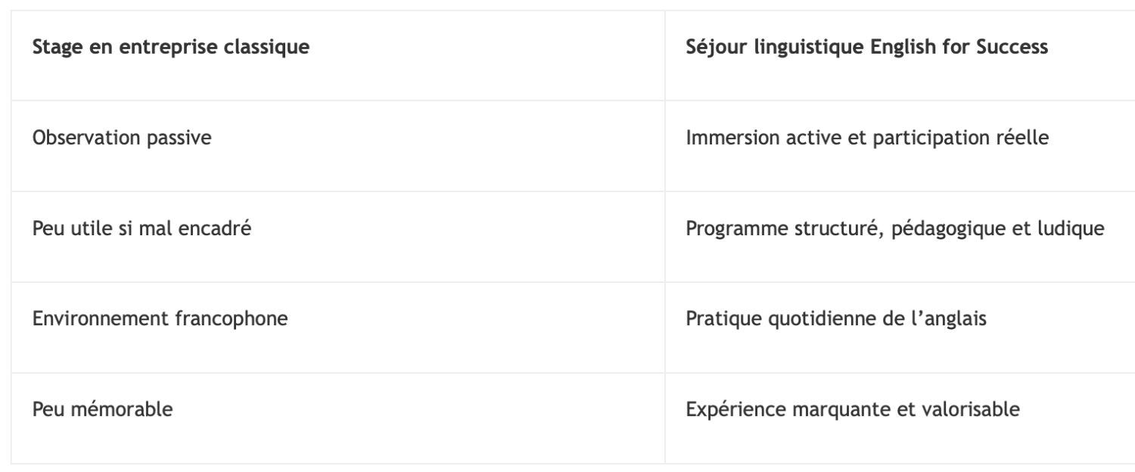Select the "Peu mémorable" table cell

pos(102,411)
